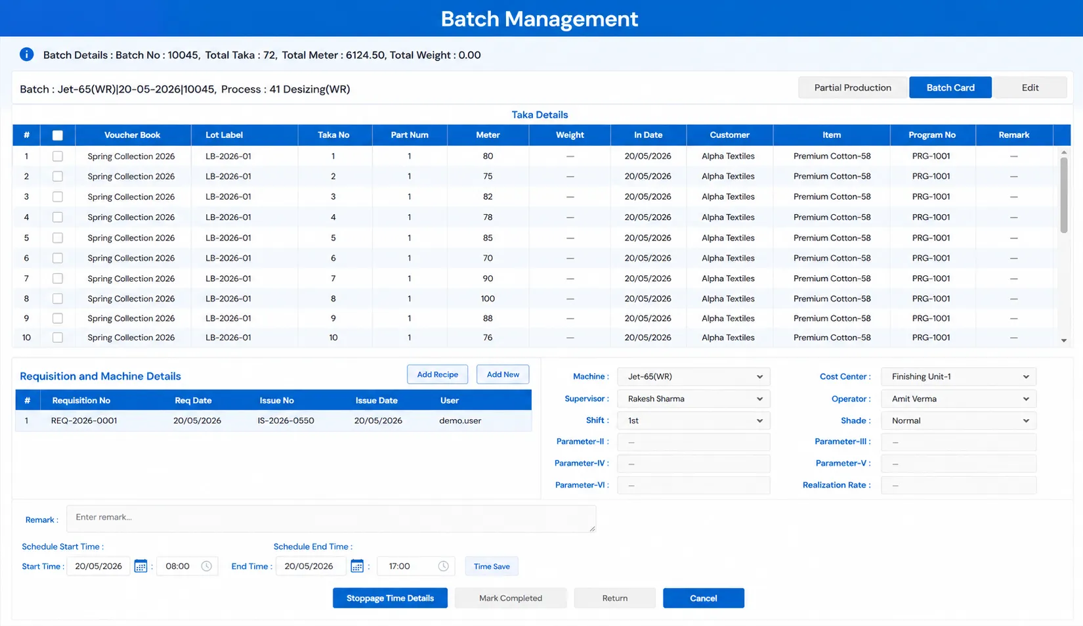The image size is (1083, 626).
Task: Toggle the select-all checkbox in table header
Action: coord(58,135)
